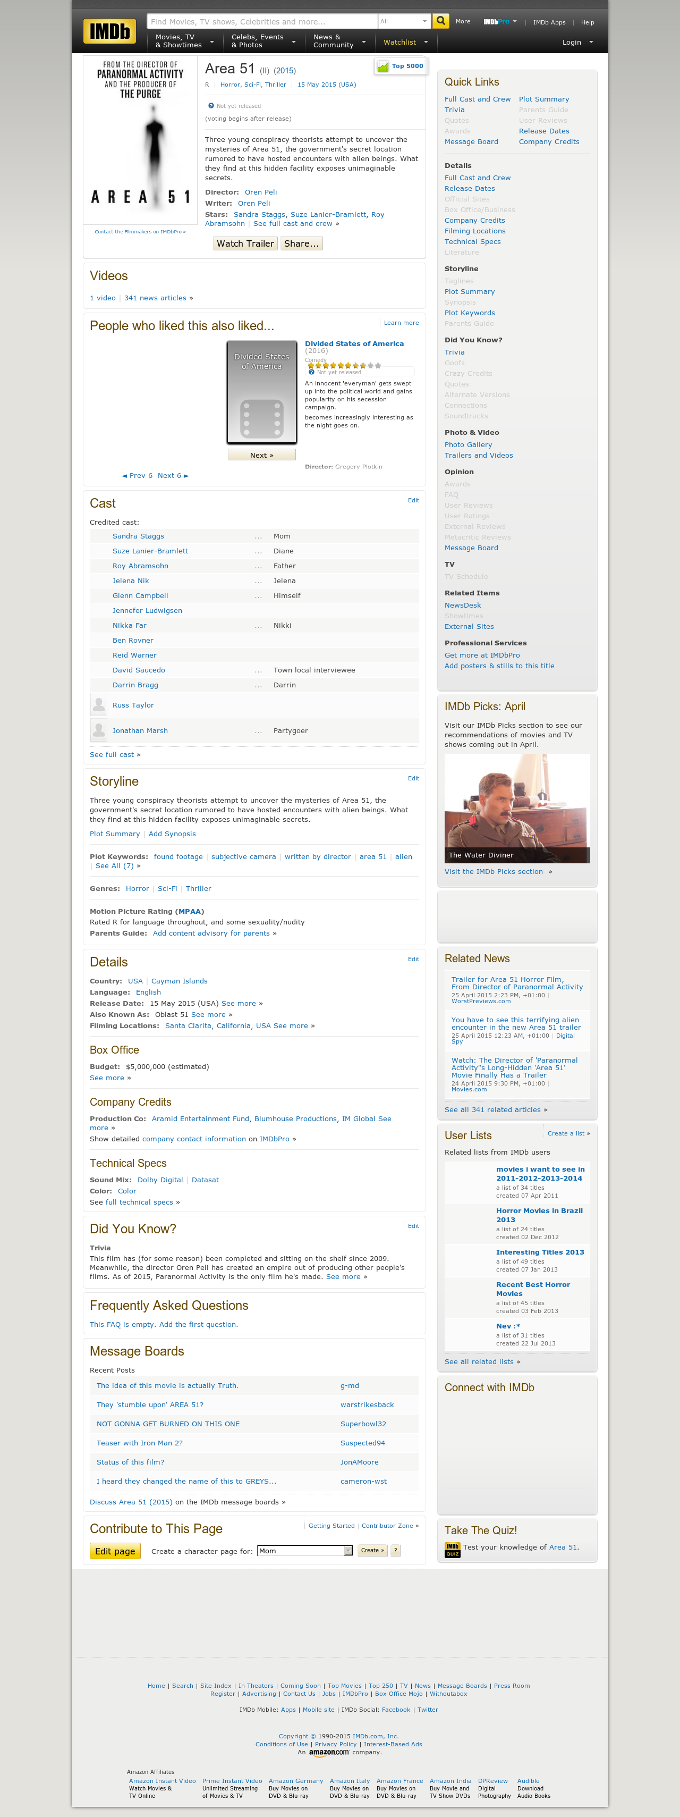Open the More menu in header
Screen dimensions: 680x1817
(x=463, y=22)
